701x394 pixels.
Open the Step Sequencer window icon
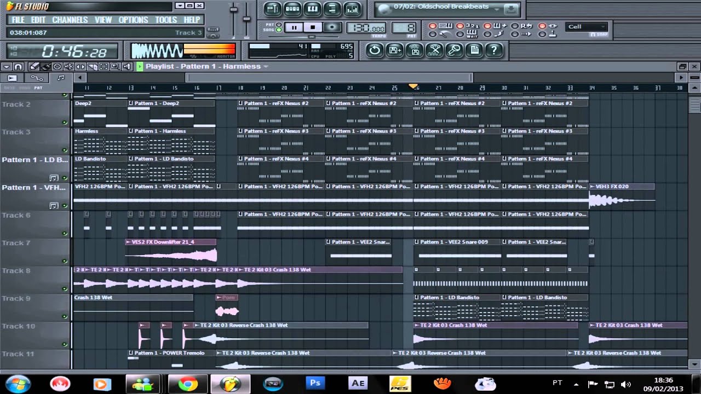point(292,9)
